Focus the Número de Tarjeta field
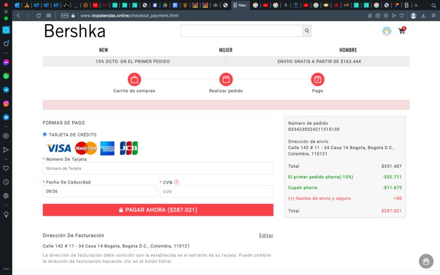Screen dimensions: 440x275 (158, 168)
